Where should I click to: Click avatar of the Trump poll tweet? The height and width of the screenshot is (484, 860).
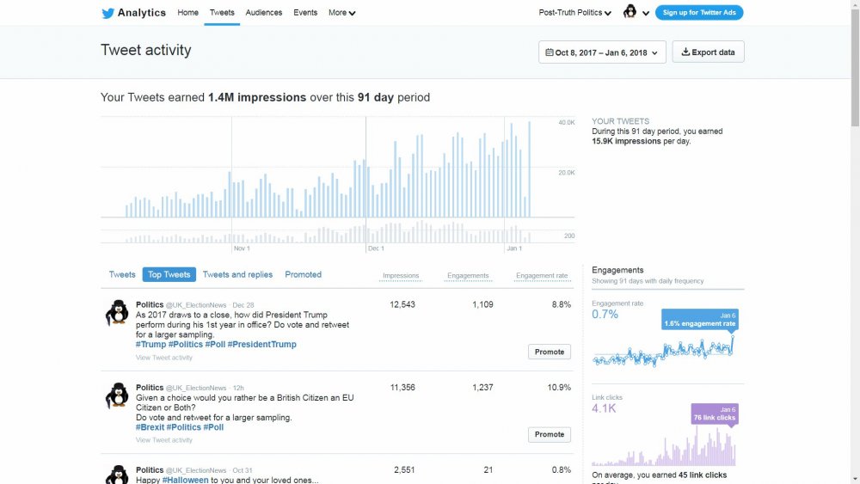[x=117, y=314]
